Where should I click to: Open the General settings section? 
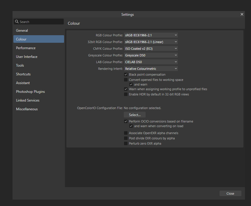coord(39,30)
